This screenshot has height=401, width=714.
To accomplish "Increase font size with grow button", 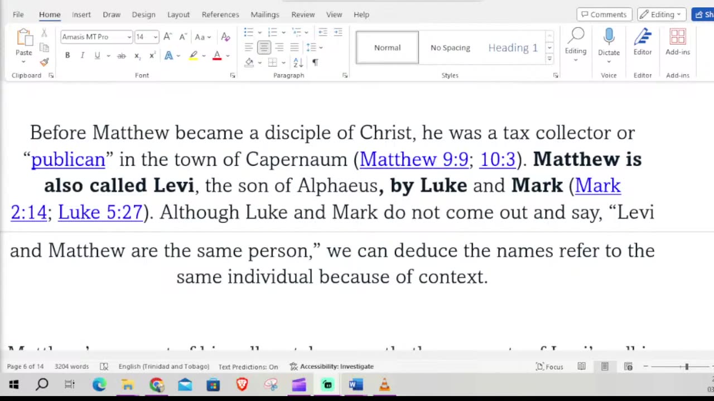I will (x=167, y=37).
